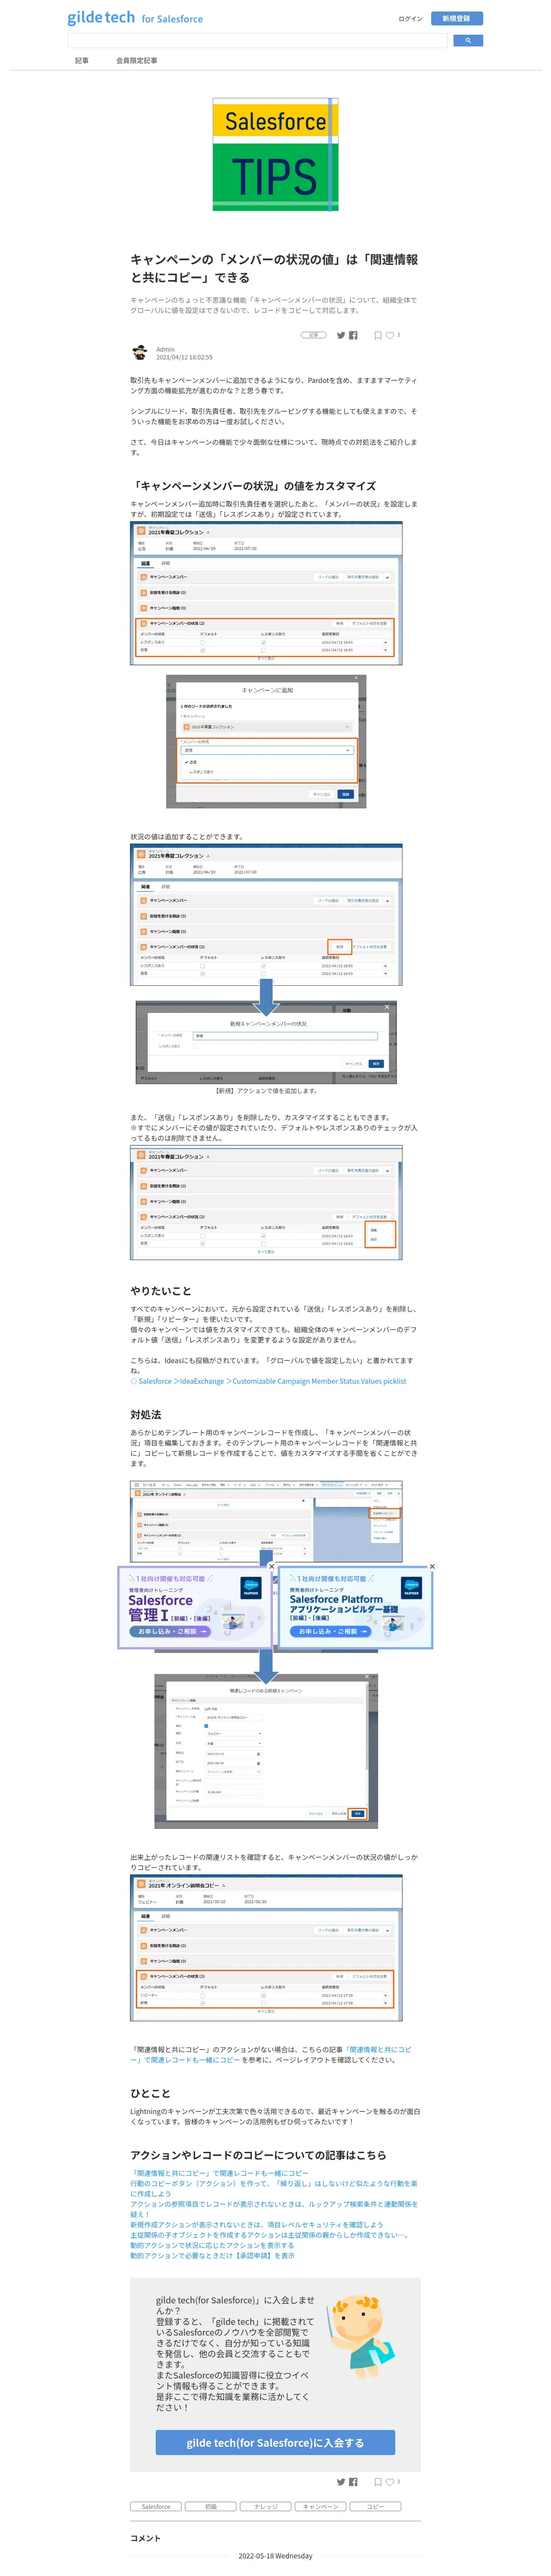
Task: Open the 記事 tab
Action: click(x=82, y=60)
